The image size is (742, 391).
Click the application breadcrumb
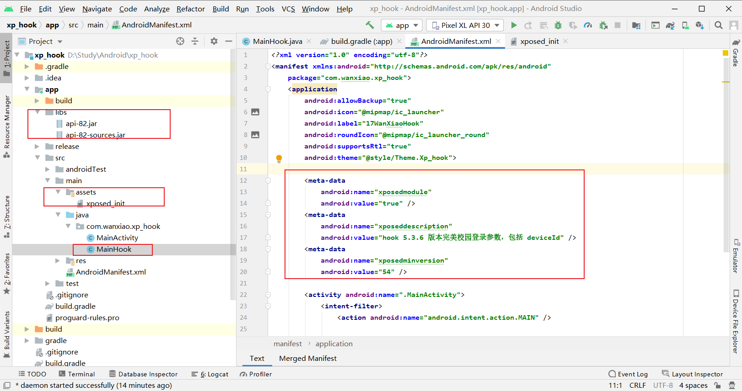point(334,344)
